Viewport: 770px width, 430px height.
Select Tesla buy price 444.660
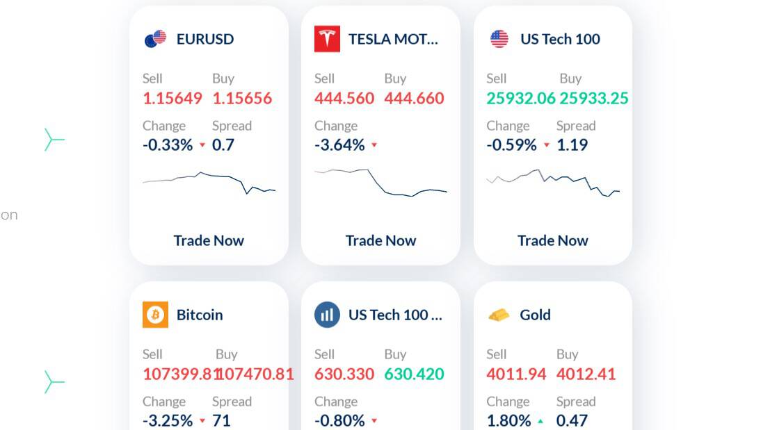(x=414, y=99)
